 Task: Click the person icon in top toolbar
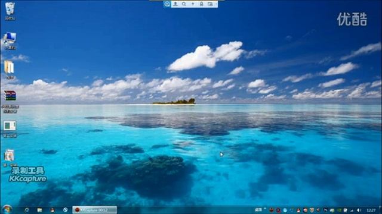[175, 4]
